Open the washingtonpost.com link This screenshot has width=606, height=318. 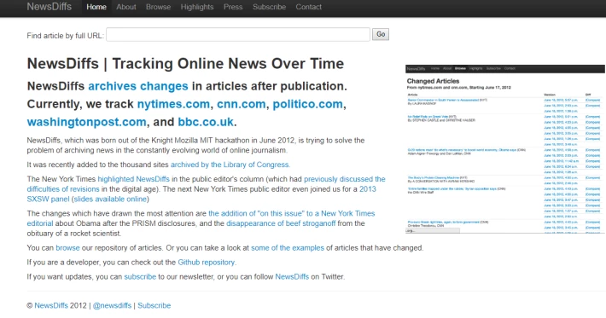point(86,122)
